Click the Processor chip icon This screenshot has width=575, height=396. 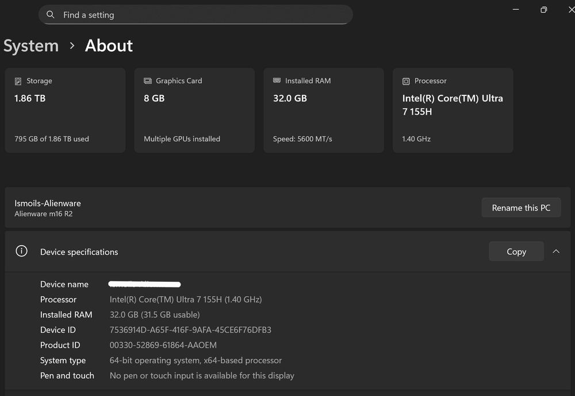click(407, 81)
